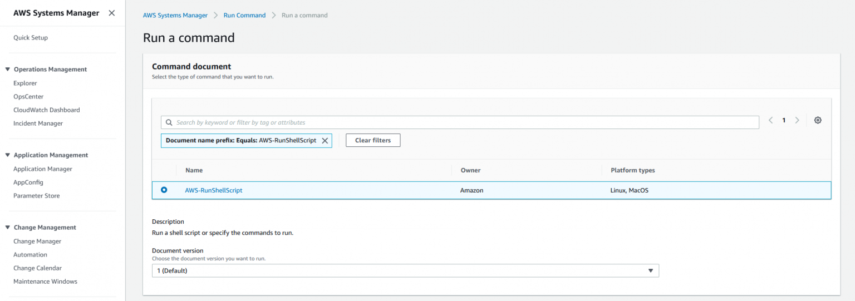Click AWS Systems Manager breadcrumb link
This screenshot has height=301, width=855.
click(x=175, y=16)
